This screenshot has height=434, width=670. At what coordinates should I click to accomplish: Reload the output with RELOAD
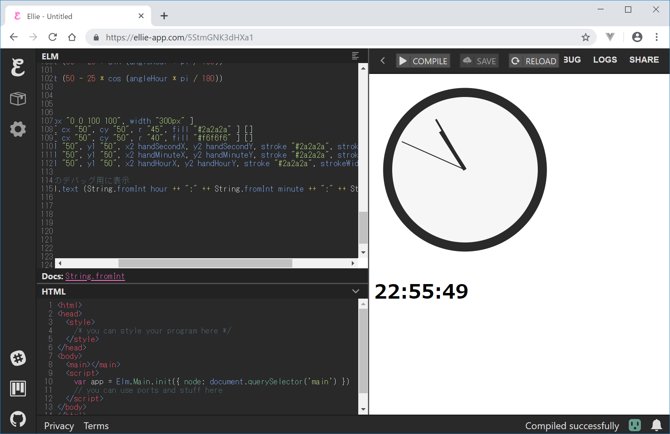pos(534,61)
